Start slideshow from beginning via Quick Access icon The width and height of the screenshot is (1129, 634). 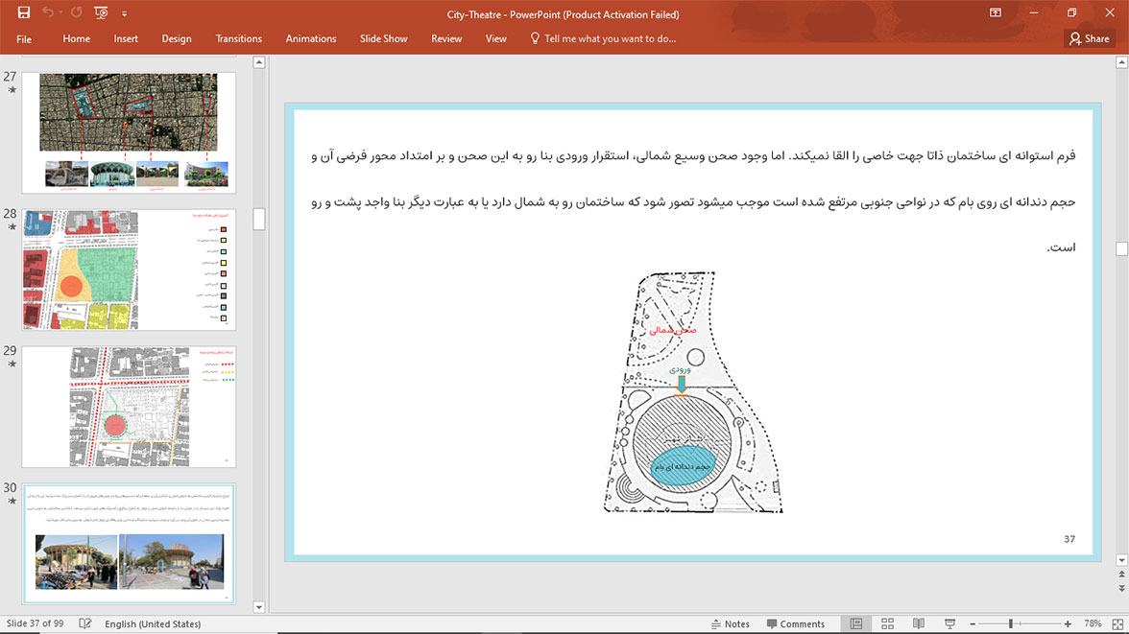click(x=101, y=13)
